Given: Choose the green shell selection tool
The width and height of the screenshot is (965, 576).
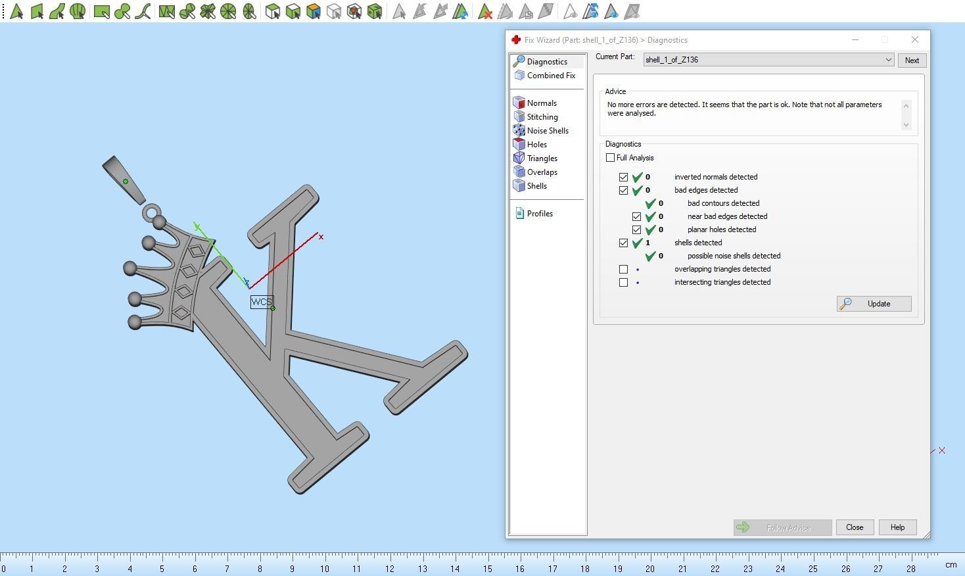Looking at the screenshot, I should pos(78,11).
